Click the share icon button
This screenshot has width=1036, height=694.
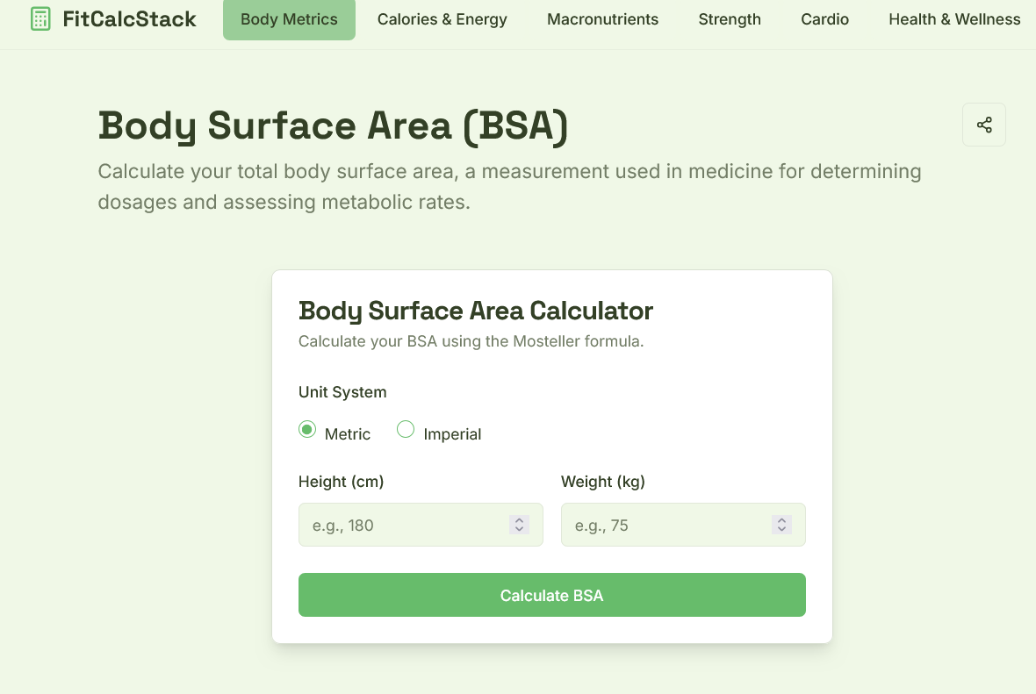coord(984,125)
